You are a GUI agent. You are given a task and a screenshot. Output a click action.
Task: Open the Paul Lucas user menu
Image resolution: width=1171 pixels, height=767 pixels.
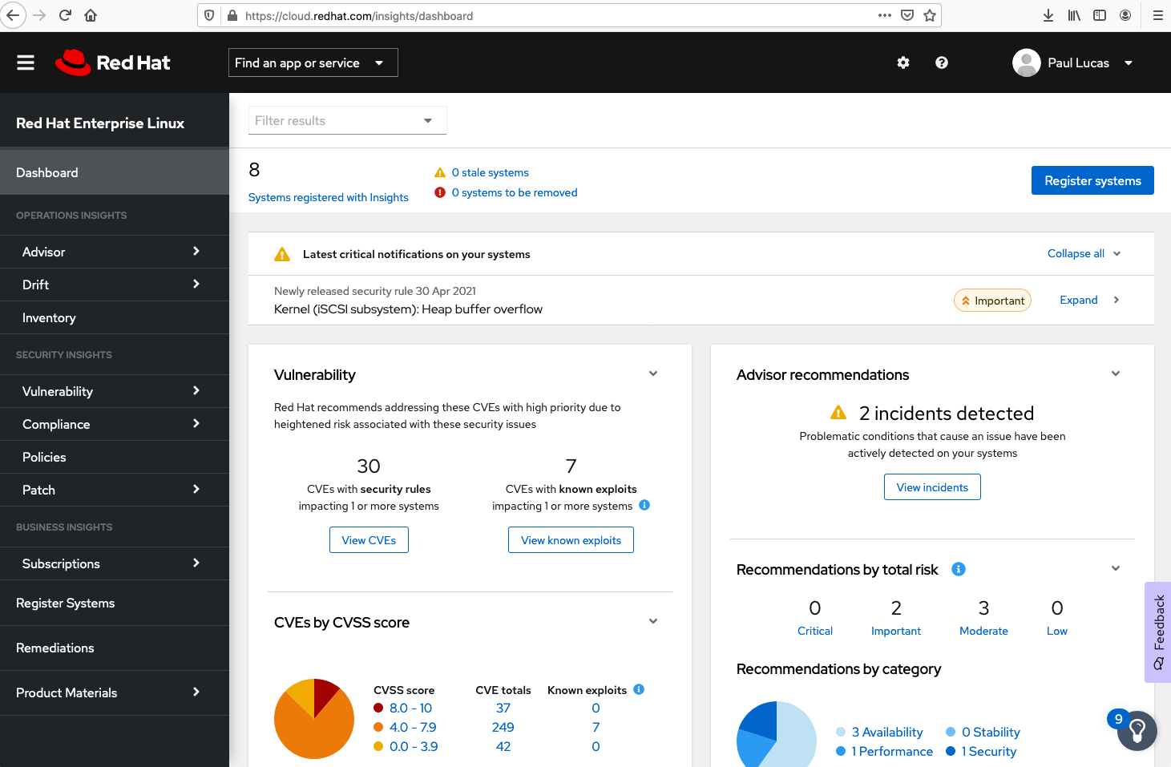pos(1074,63)
